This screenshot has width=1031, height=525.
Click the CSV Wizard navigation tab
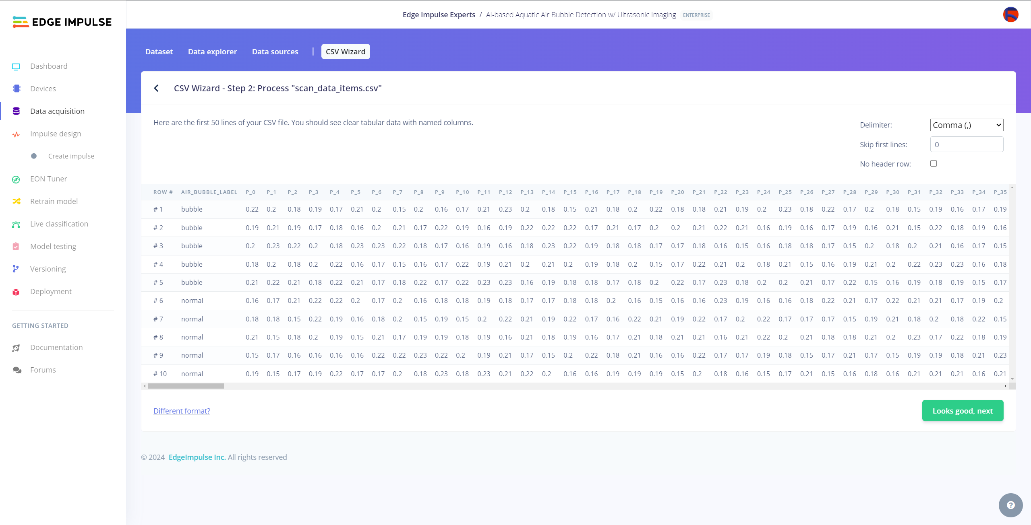point(345,51)
